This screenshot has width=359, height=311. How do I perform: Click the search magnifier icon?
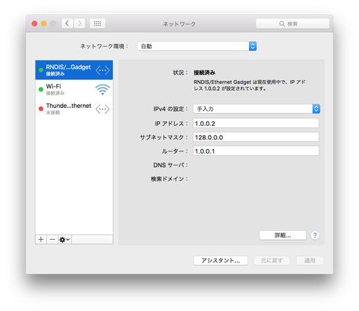[x=282, y=24]
